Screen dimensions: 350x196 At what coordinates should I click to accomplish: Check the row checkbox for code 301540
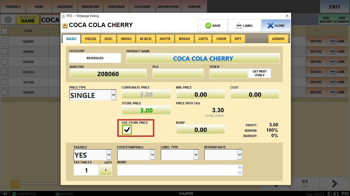point(4,82)
